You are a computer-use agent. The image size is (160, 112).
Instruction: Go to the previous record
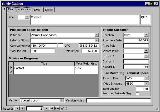click(22, 108)
